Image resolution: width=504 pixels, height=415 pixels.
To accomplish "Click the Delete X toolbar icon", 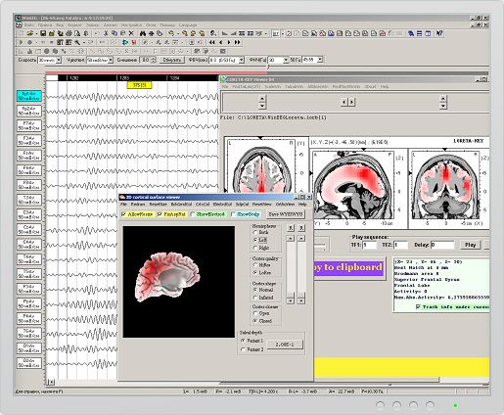I will pos(131,33).
